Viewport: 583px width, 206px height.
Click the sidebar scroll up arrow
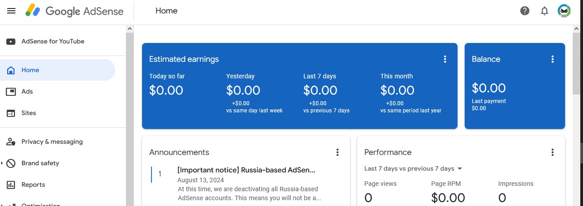click(130, 29)
